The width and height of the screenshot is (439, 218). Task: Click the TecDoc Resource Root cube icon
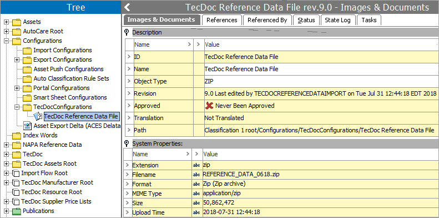pos(16,192)
